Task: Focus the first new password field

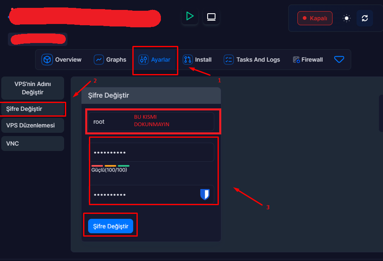Action: [151, 152]
